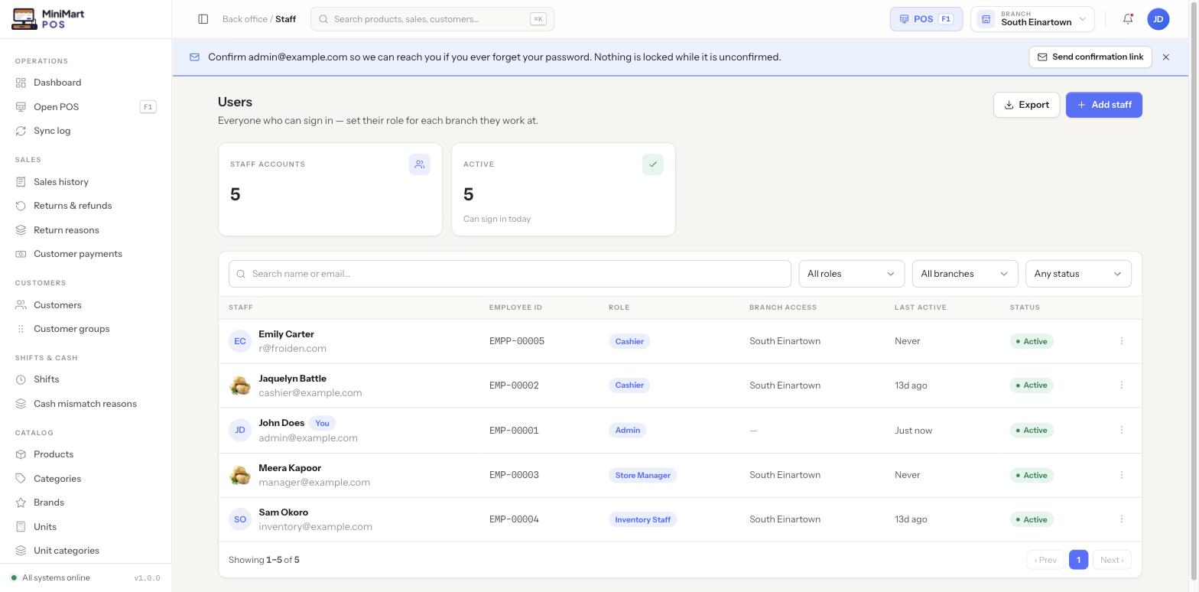Select page 1 in pagination
This screenshot has height=592, width=1199.
tap(1078, 560)
